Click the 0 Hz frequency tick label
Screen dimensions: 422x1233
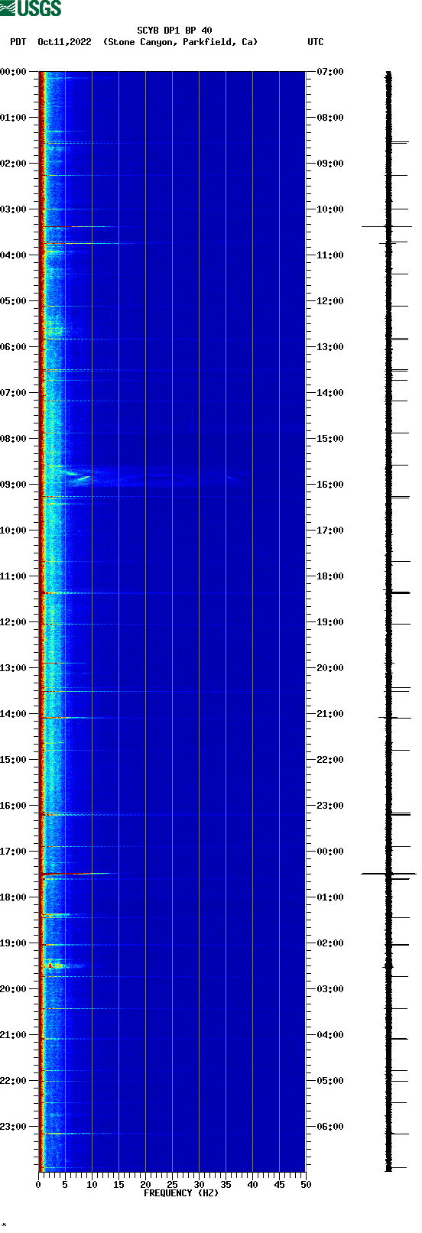(x=38, y=1185)
